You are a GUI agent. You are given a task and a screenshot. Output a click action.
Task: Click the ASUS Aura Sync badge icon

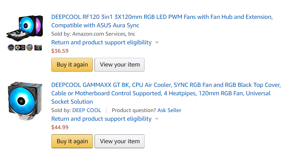[11, 47]
